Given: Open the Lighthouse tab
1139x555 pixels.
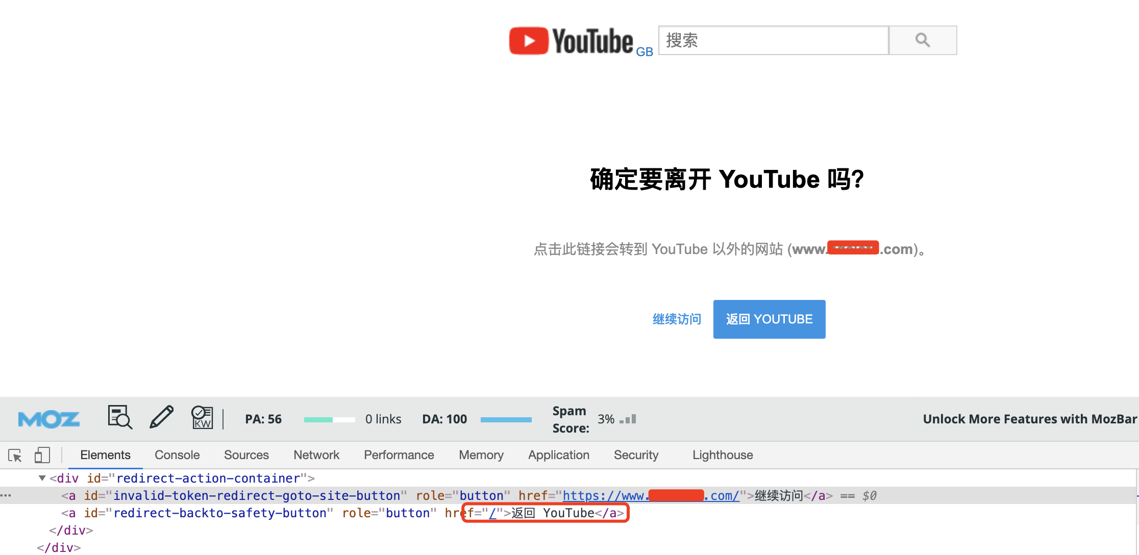Looking at the screenshot, I should pos(722,455).
